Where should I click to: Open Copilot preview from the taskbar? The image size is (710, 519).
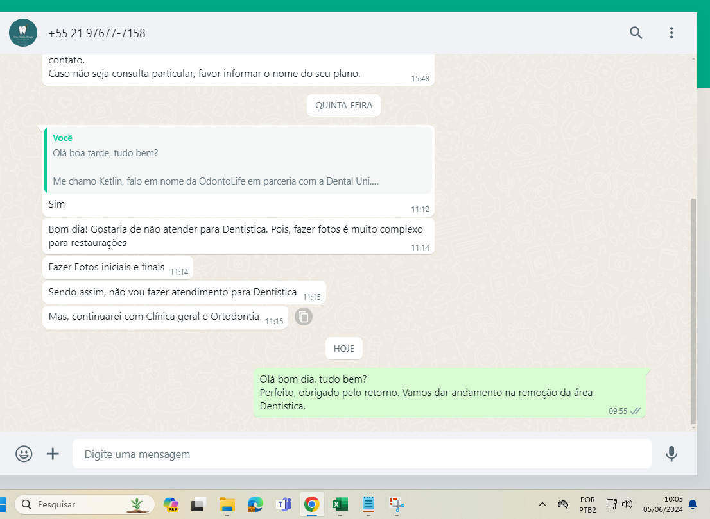[x=171, y=504]
